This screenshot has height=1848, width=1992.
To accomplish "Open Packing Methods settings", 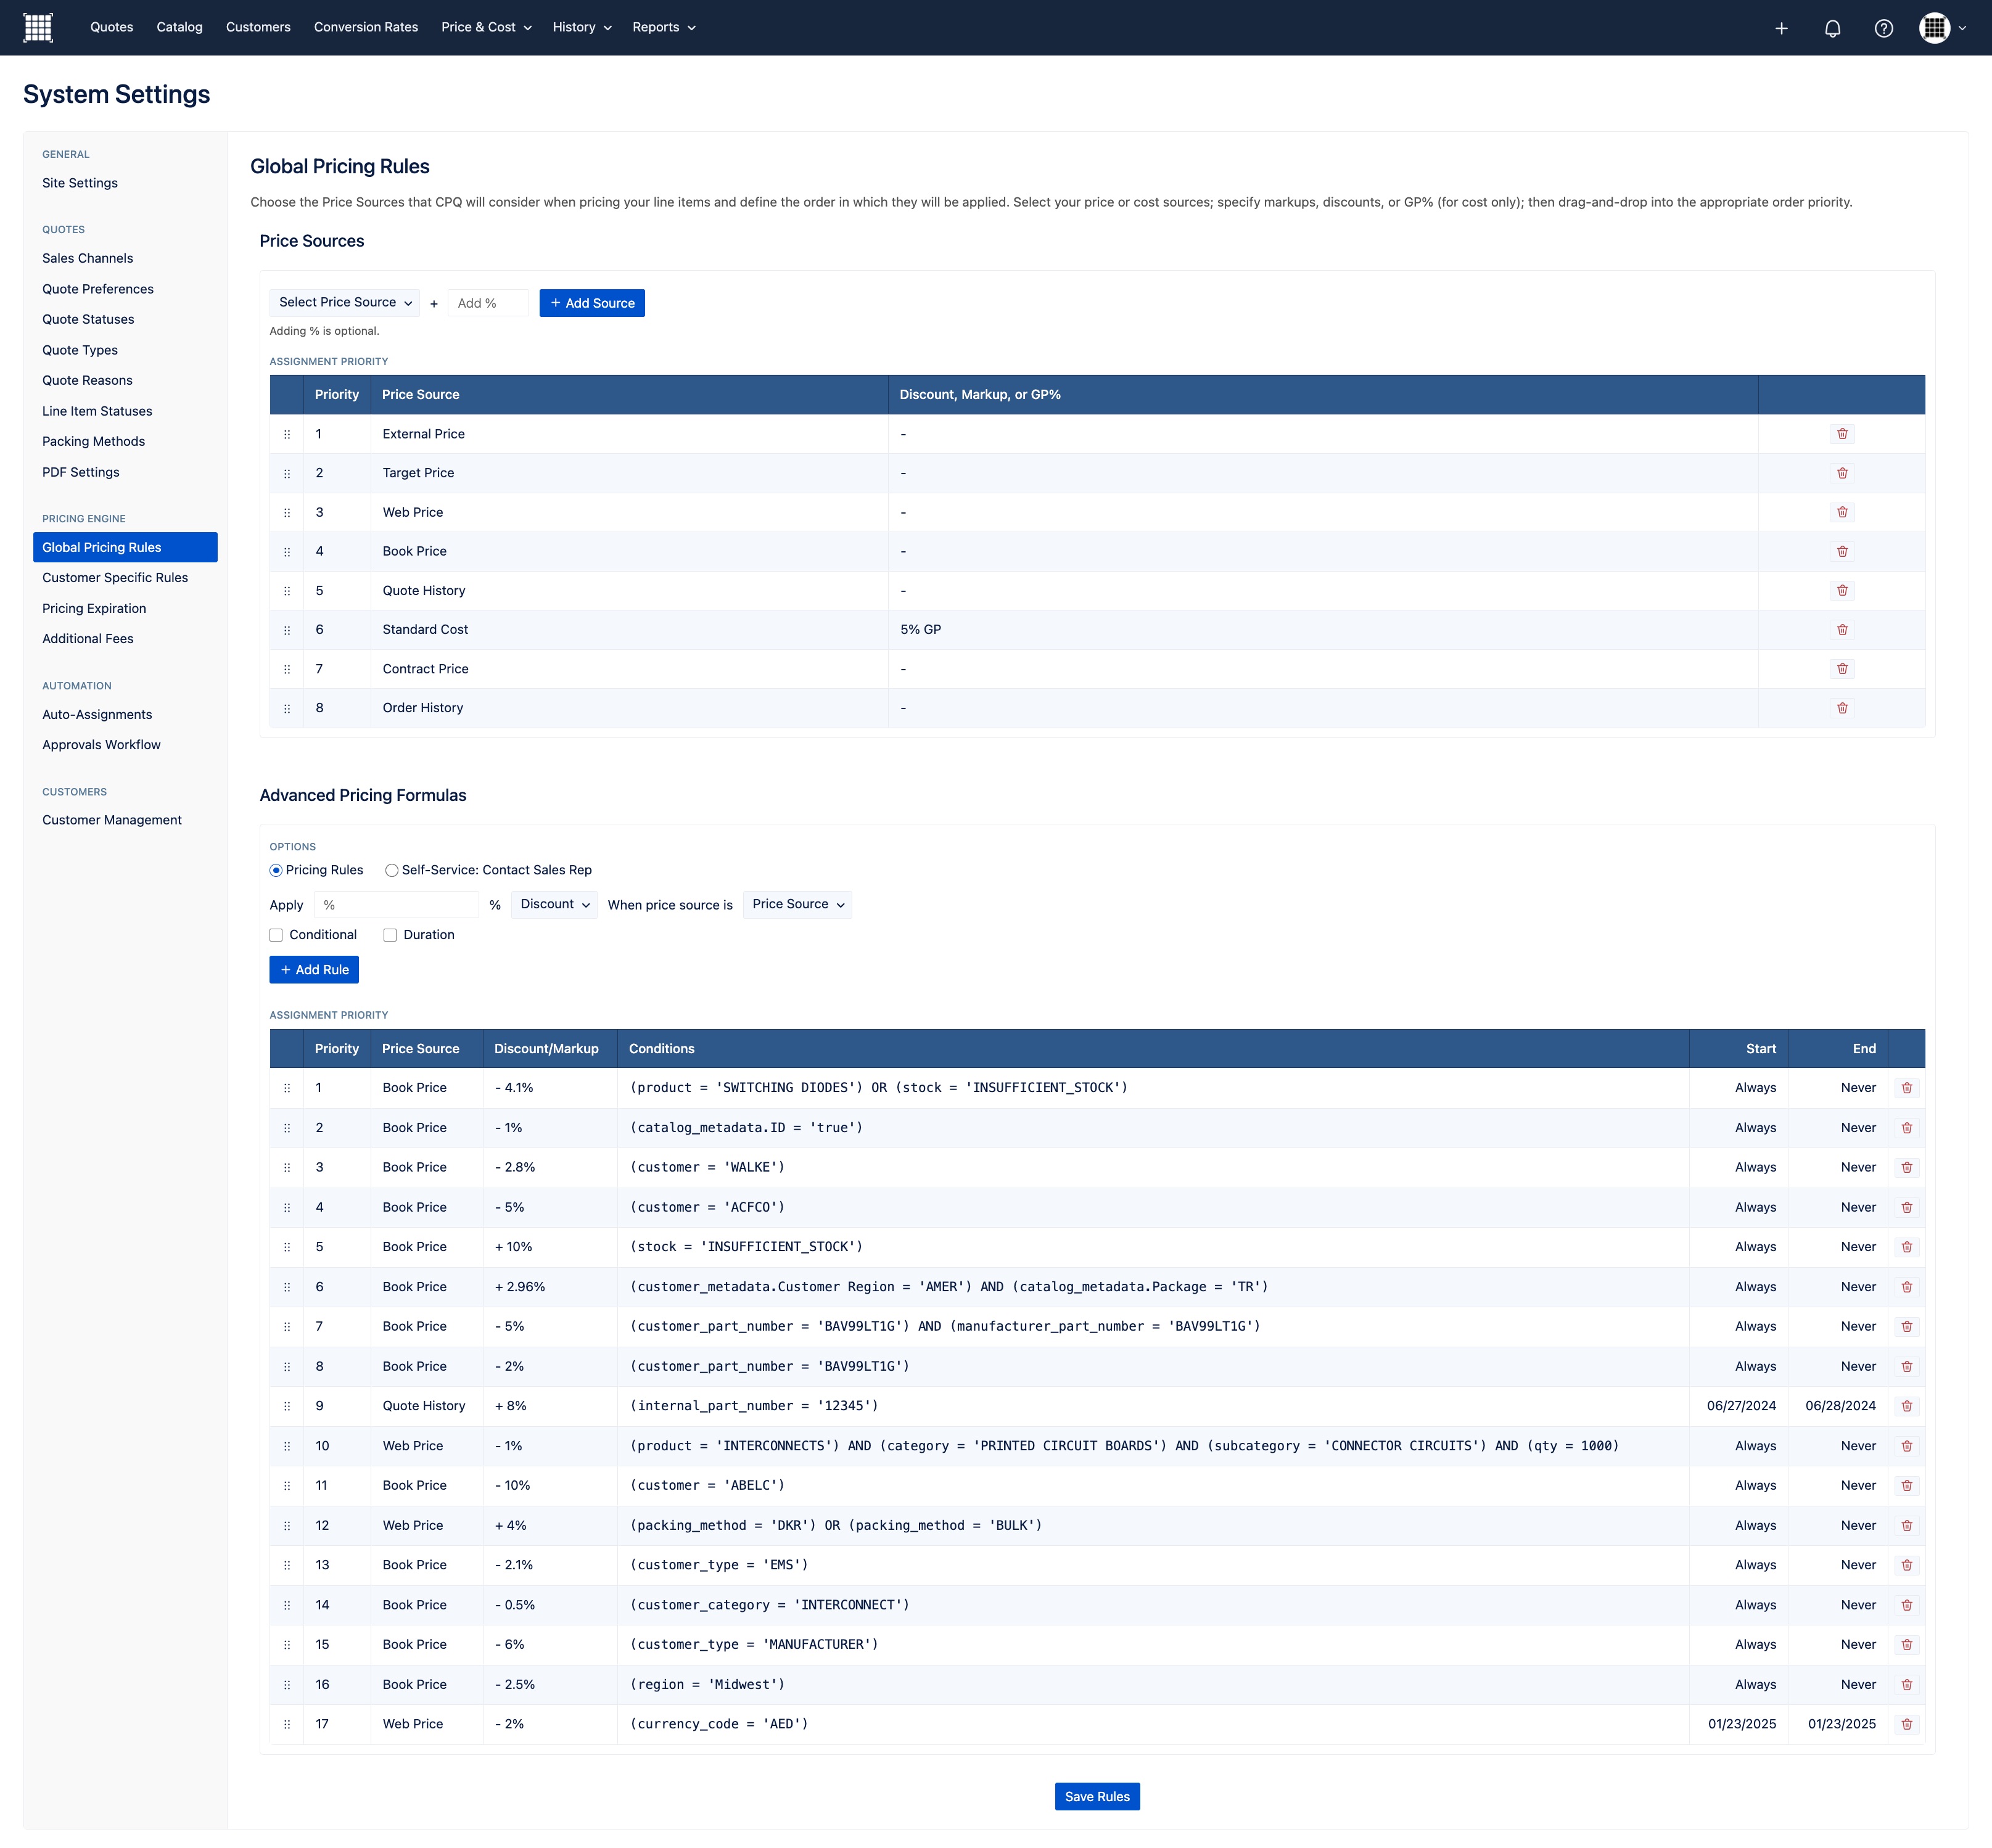I will coord(93,441).
